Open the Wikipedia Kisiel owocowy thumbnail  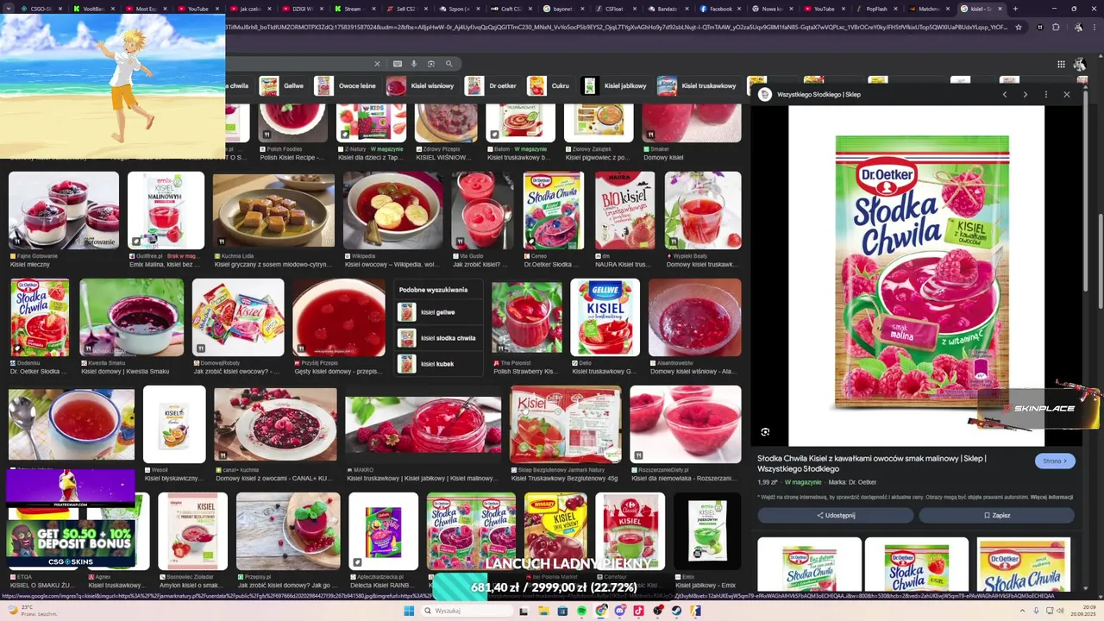pos(393,211)
